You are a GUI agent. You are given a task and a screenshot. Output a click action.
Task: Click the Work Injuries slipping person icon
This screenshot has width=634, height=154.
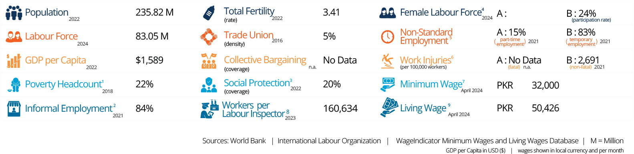click(387, 61)
